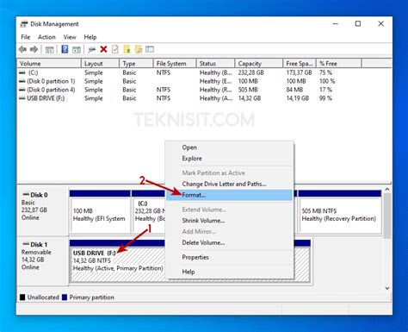408x332 pixels.
Task: Click the 14,19 GB free space cell
Action: 298,98
